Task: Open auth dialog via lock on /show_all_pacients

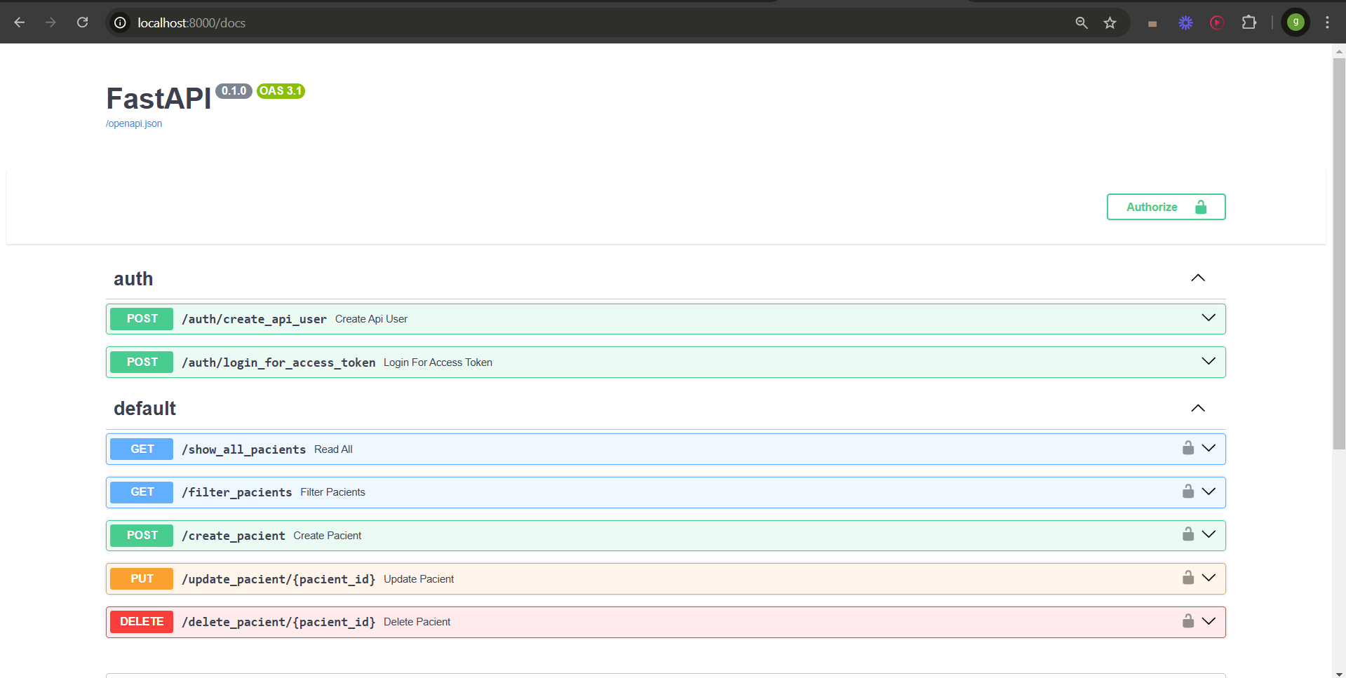Action: [x=1187, y=448]
